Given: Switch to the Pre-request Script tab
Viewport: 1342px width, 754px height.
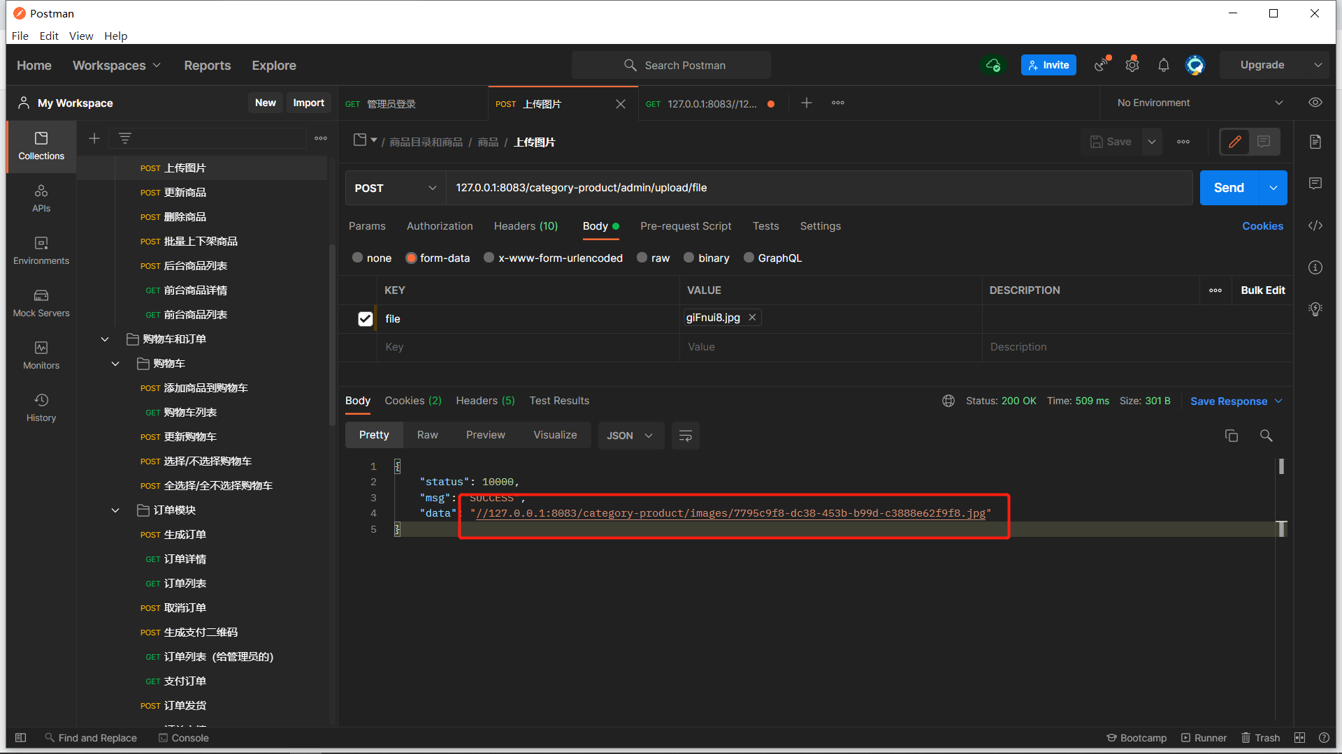Looking at the screenshot, I should 686,226.
